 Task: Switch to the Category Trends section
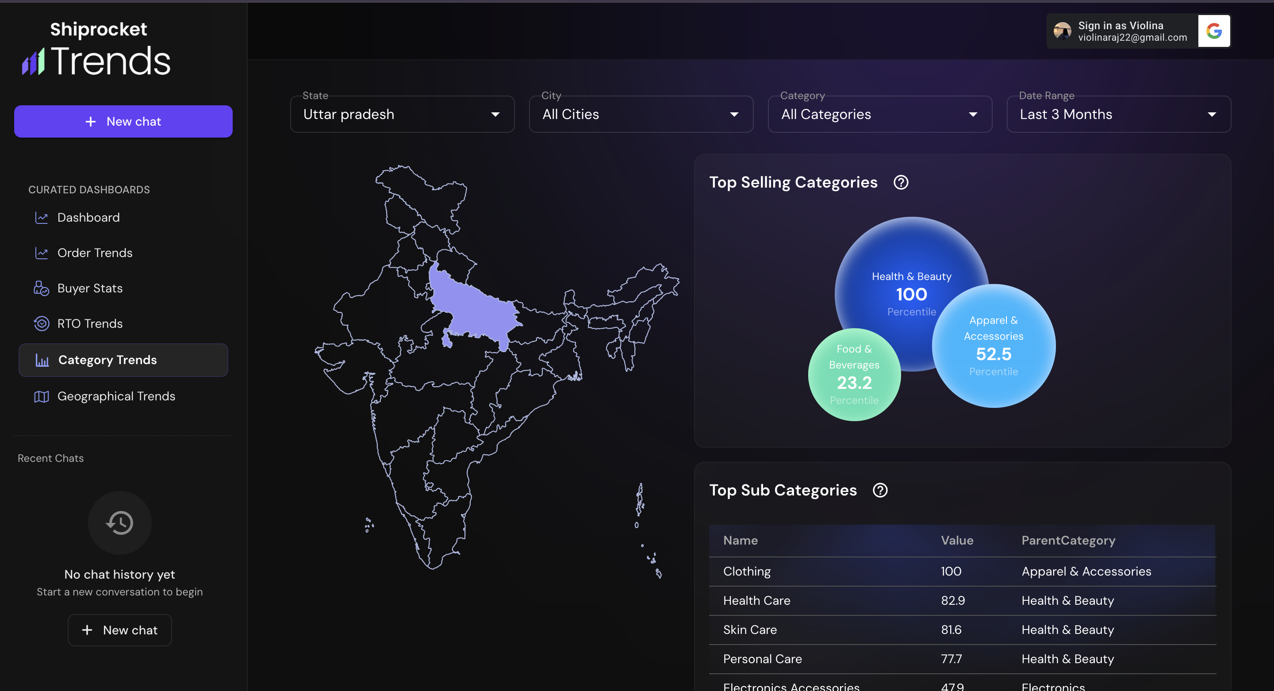[x=108, y=360]
